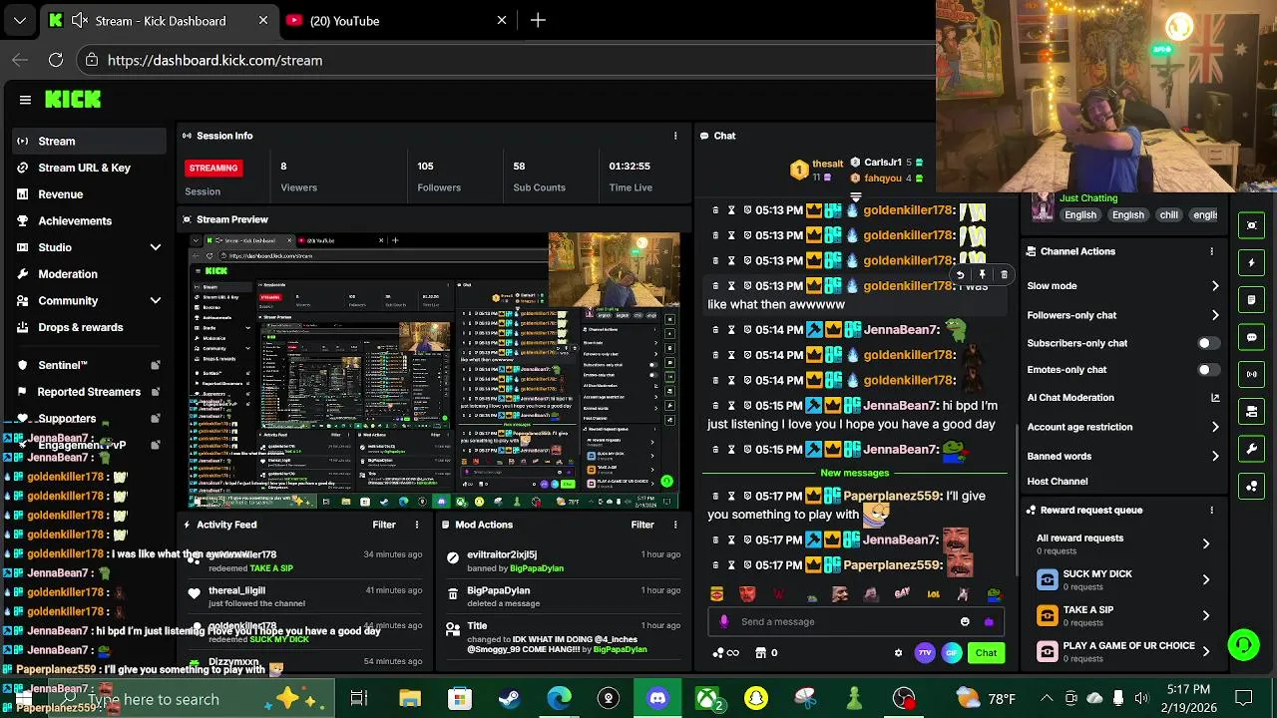Open browser tab list dropdown arrow
The height and width of the screenshot is (718, 1277).
(19, 20)
